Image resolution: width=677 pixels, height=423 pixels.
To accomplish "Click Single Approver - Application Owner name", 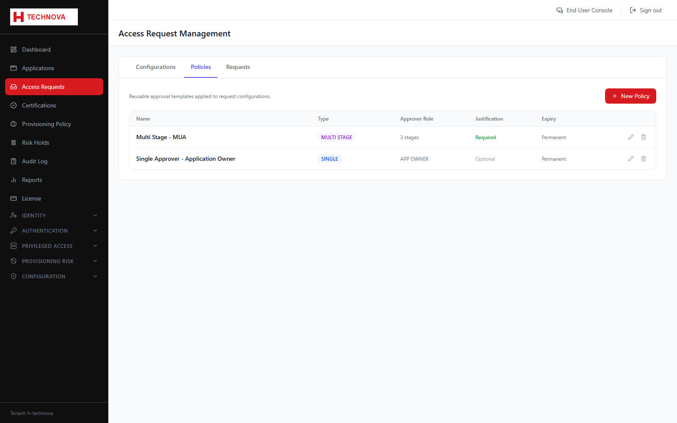I will [186, 159].
